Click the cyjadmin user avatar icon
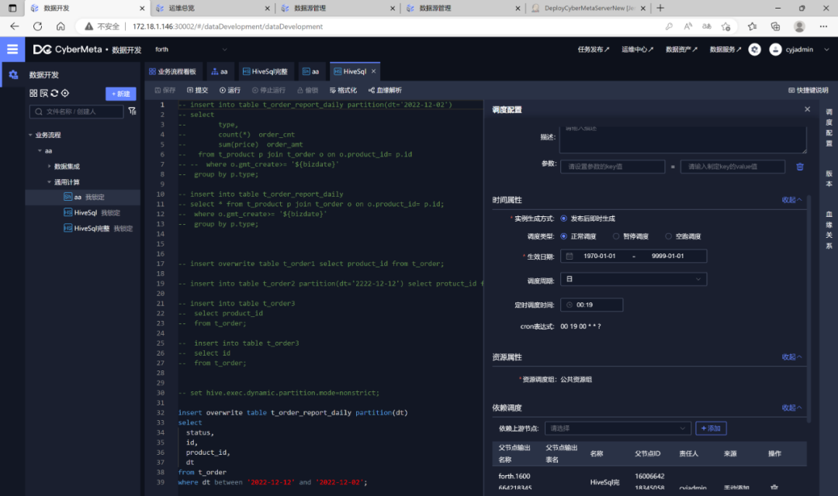 (775, 50)
